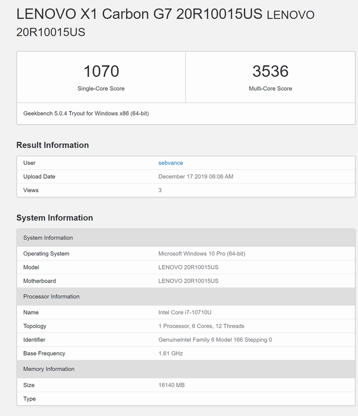
Task: Select the Single-Core Score label
Action: [101, 89]
